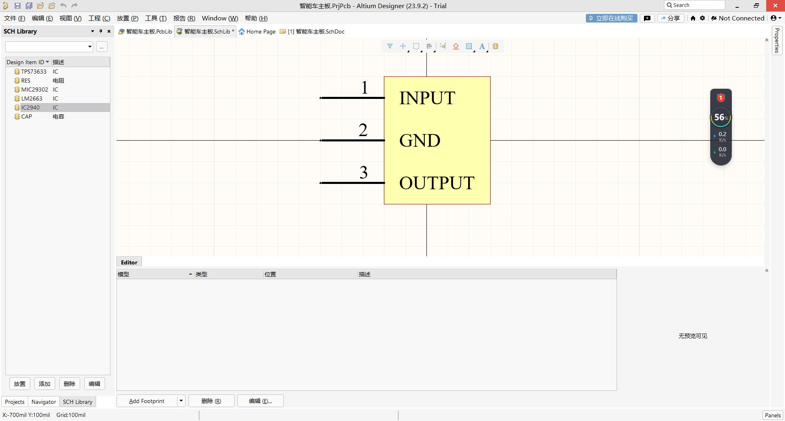Pick the text string tool

click(x=482, y=46)
